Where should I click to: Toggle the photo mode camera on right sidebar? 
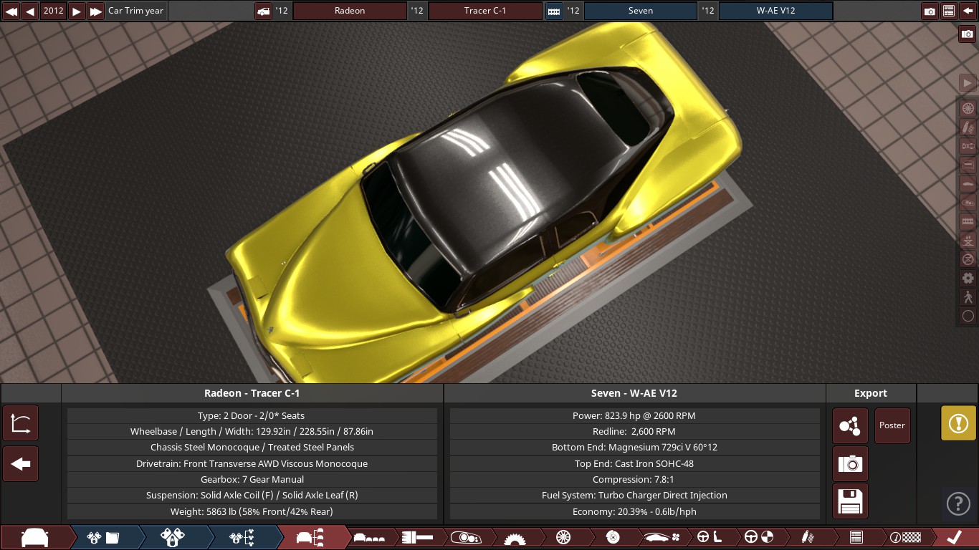click(968, 34)
